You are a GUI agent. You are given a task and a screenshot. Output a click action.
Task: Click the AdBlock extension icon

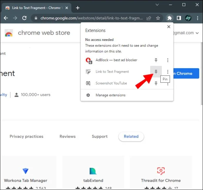click(89, 61)
